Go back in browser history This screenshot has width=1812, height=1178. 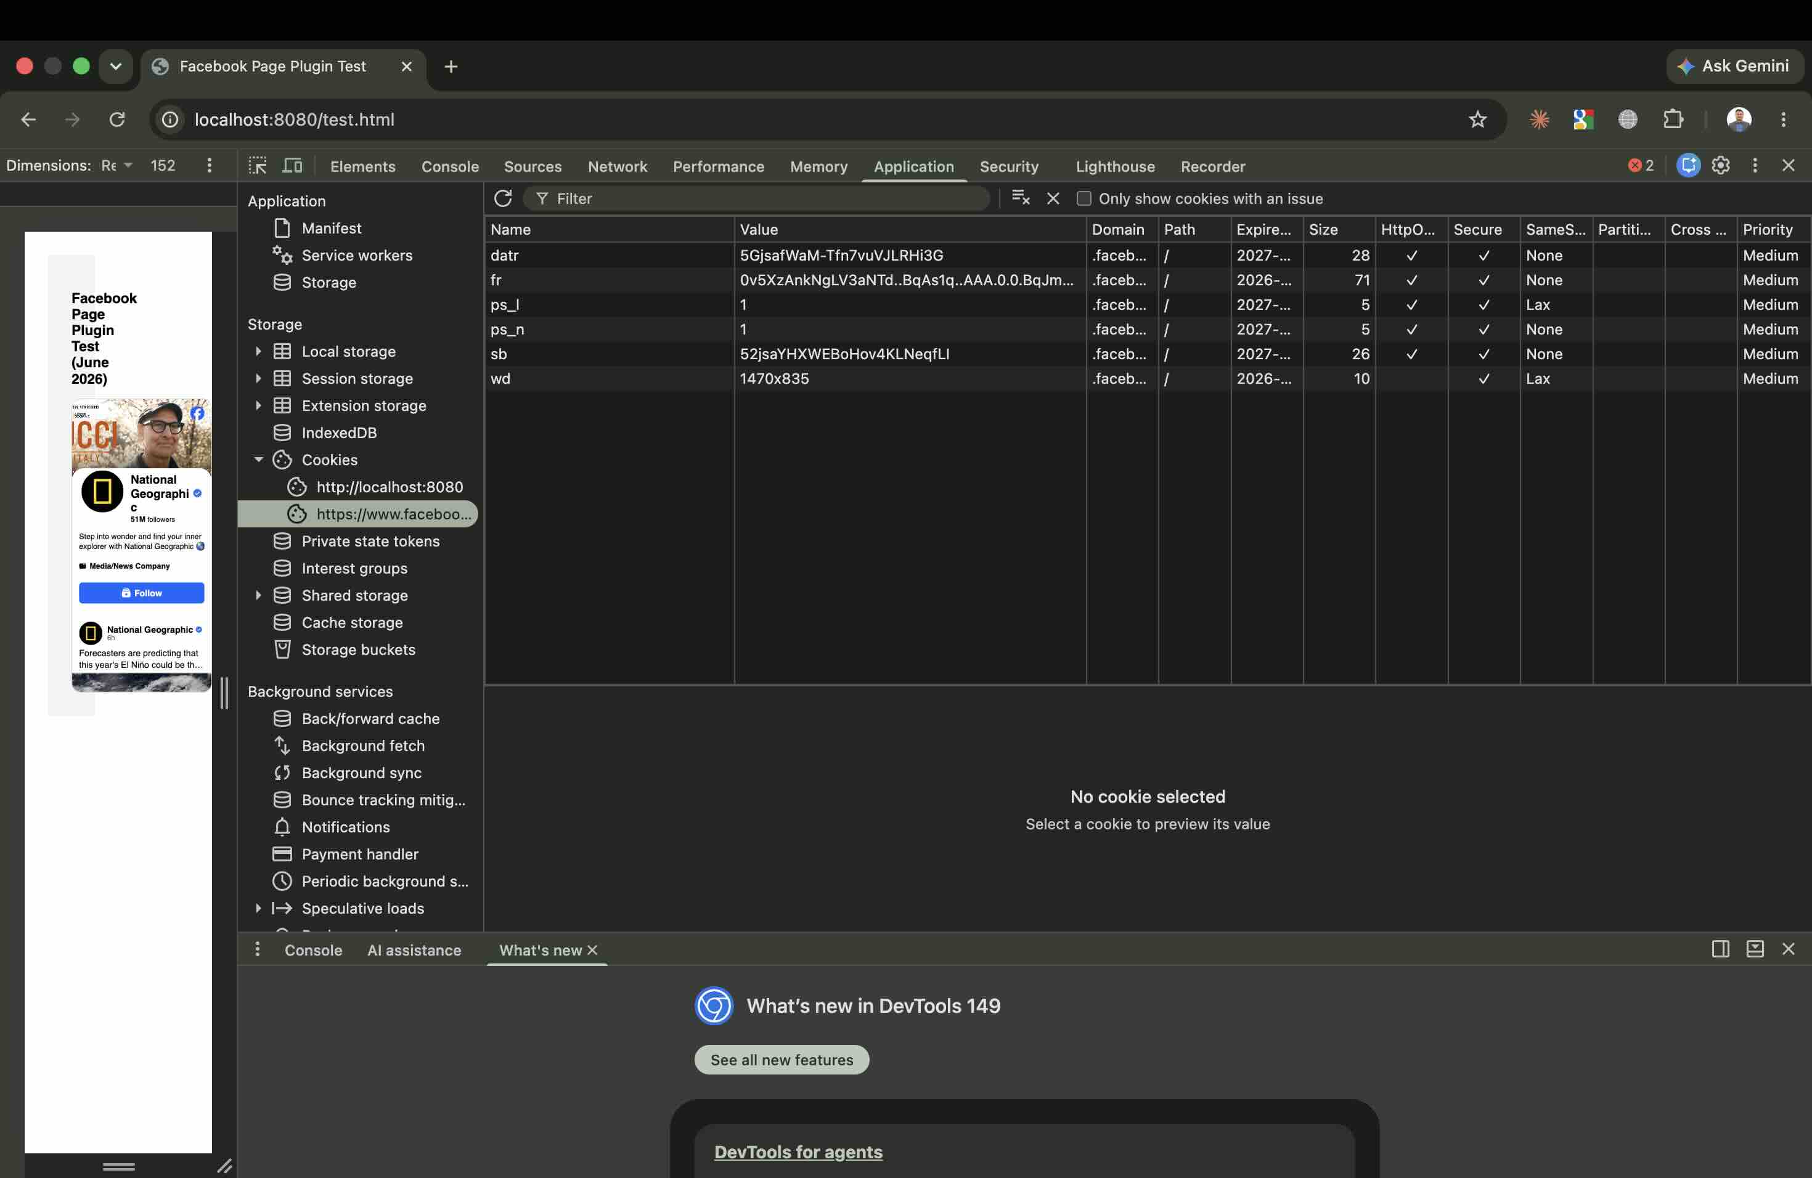tap(28, 120)
